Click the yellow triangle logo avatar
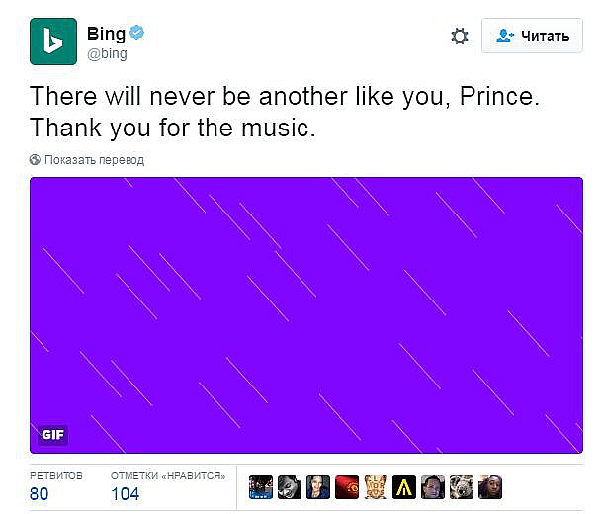The width and height of the screenshot is (602, 514). click(404, 486)
